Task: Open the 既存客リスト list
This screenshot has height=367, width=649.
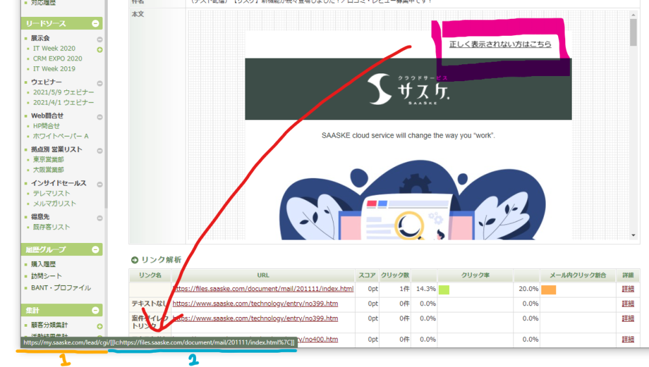Action: (52, 227)
